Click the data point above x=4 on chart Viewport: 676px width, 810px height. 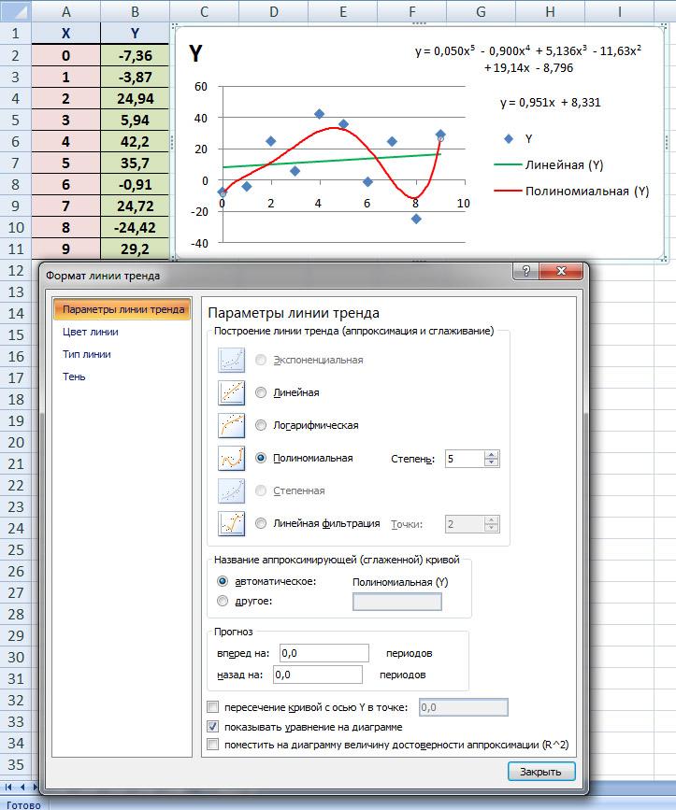[x=319, y=114]
